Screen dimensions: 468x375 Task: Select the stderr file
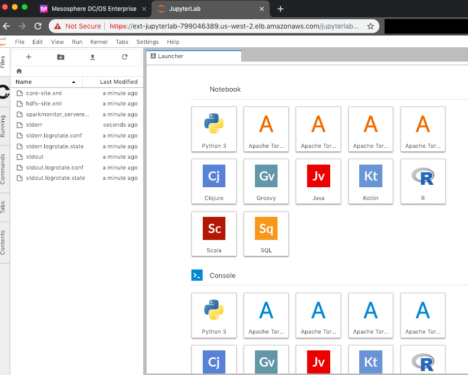(77, 125)
